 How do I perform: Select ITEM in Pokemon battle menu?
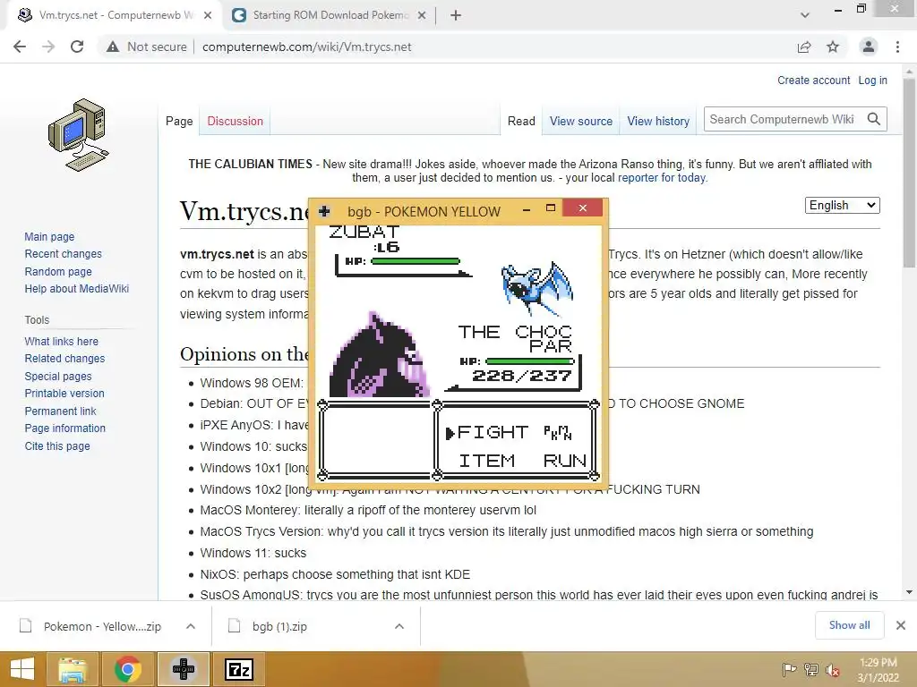tap(486, 461)
